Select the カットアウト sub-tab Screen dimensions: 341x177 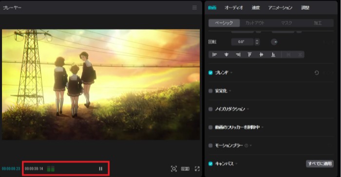(x=255, y=23)
